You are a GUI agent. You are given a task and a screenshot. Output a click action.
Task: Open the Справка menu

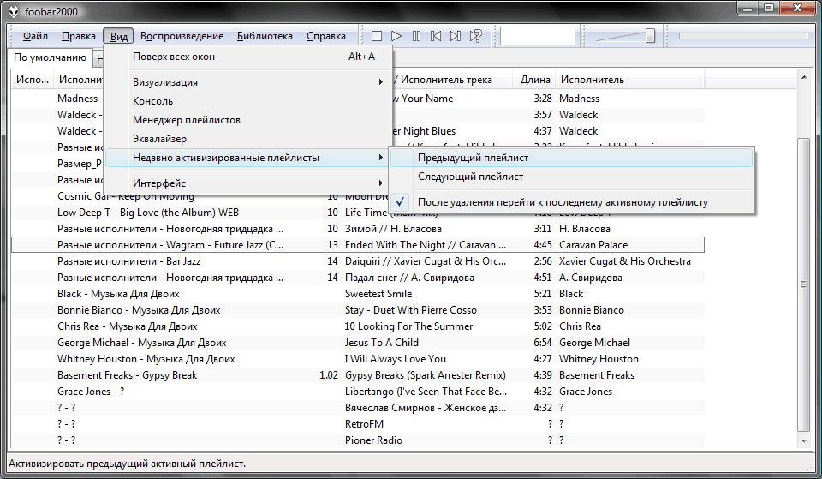click(326, 36)
